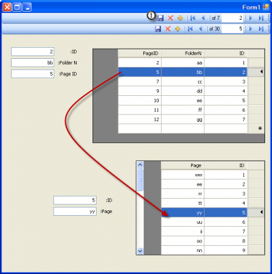Click the ID column header in the folder grid

tap(225, 53)
